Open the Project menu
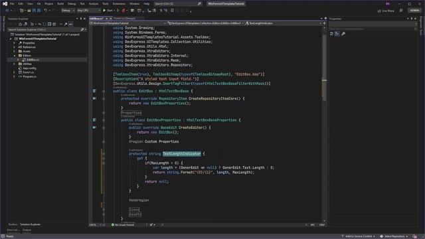 (x=48, y=4)
